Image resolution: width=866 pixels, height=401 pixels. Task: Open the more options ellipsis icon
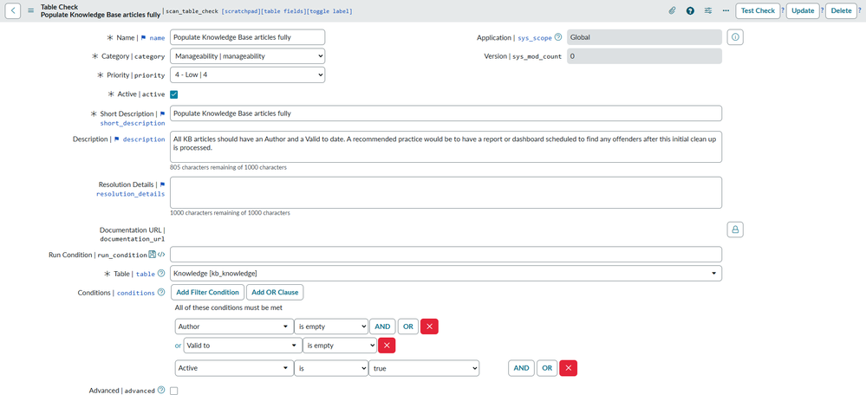pyautogui.click(x=726, y=10)
